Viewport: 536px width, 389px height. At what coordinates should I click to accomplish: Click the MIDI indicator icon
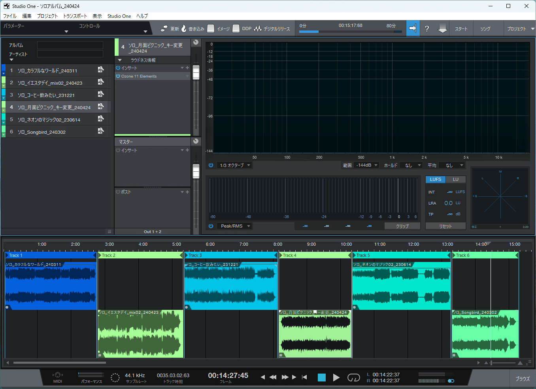[58, 375]
